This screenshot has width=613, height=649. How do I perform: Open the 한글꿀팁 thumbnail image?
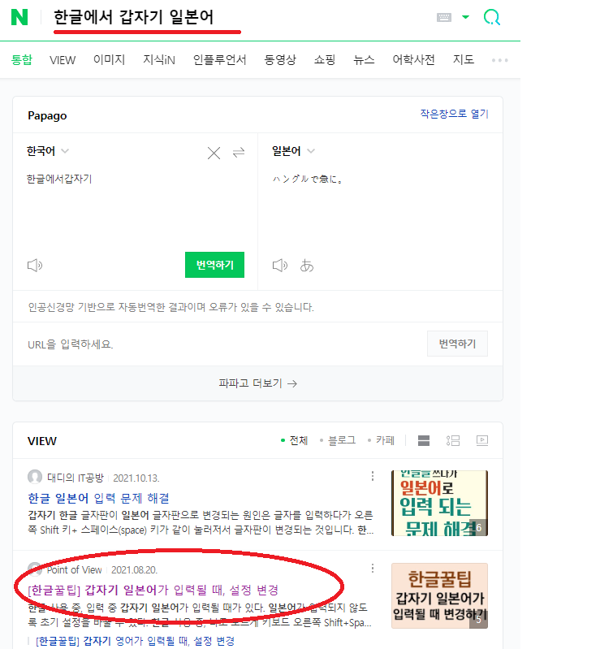tap(439, 595)
